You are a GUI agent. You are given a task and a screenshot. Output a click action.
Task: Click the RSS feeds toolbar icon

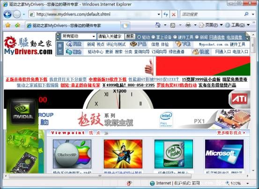tap(173, 25)
